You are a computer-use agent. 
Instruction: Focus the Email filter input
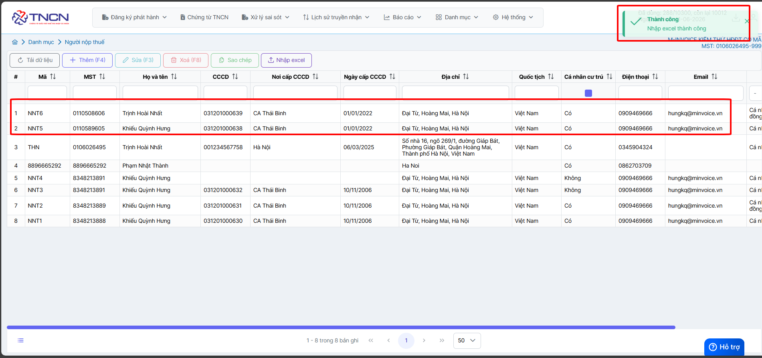706,92
